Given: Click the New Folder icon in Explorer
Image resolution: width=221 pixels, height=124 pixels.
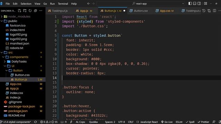Looking at the screenshot, I should tap(25, 11).
